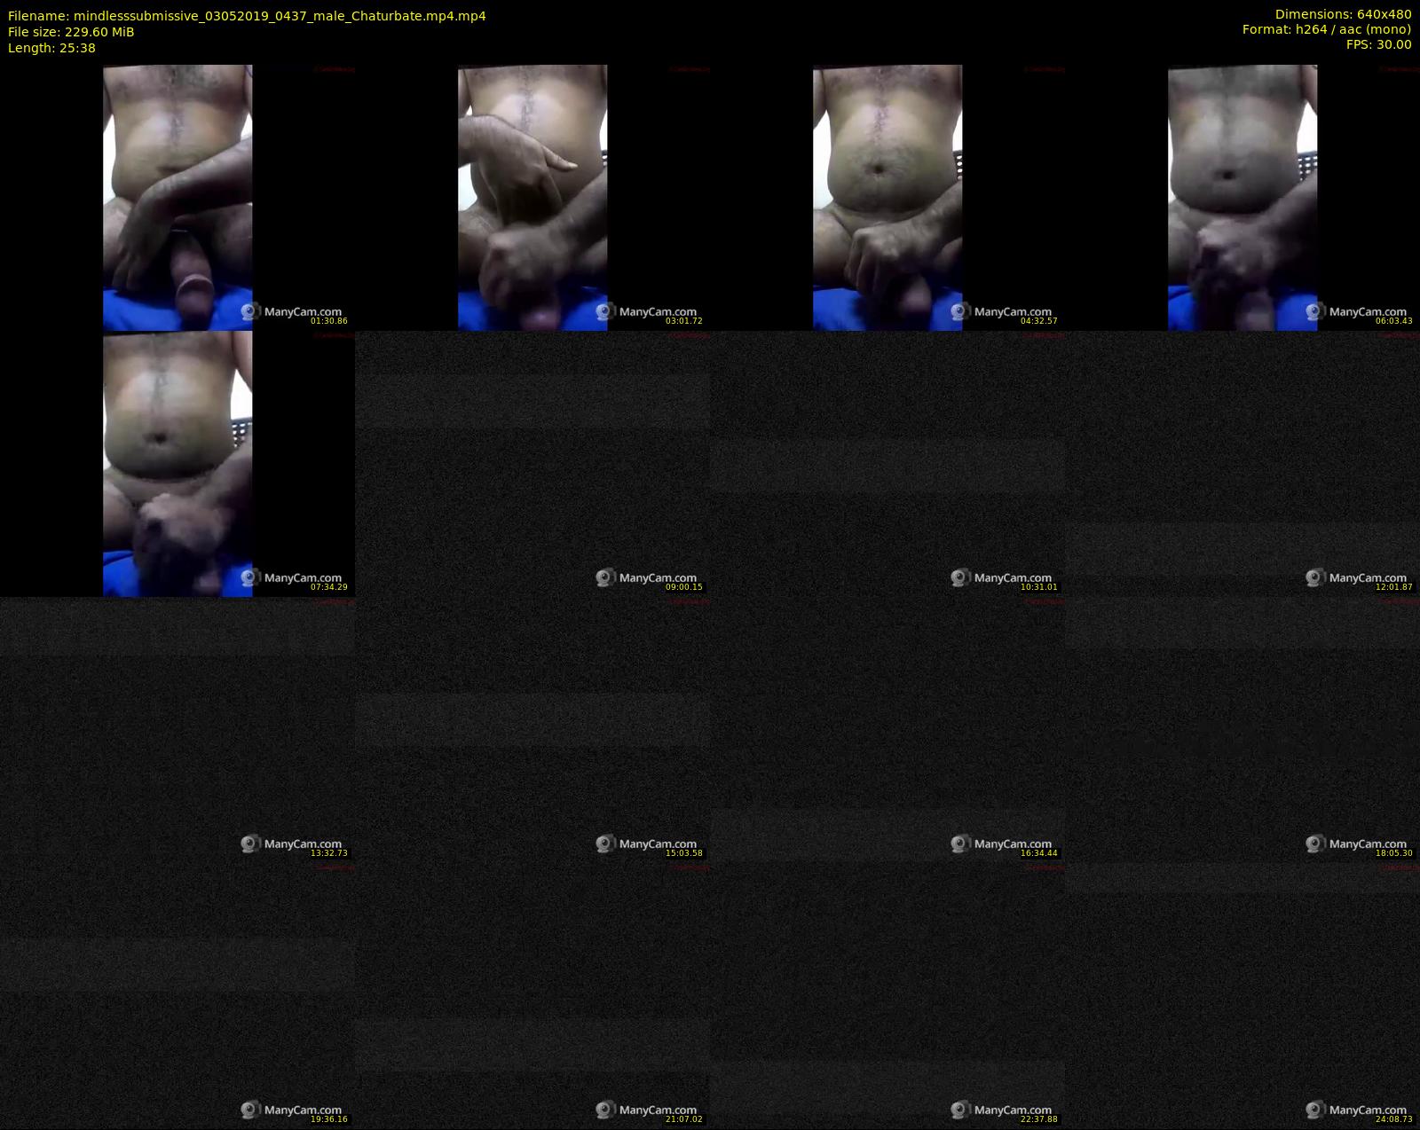
Task: Click the 'Length: 25:38' text
Action: (51, 48)
